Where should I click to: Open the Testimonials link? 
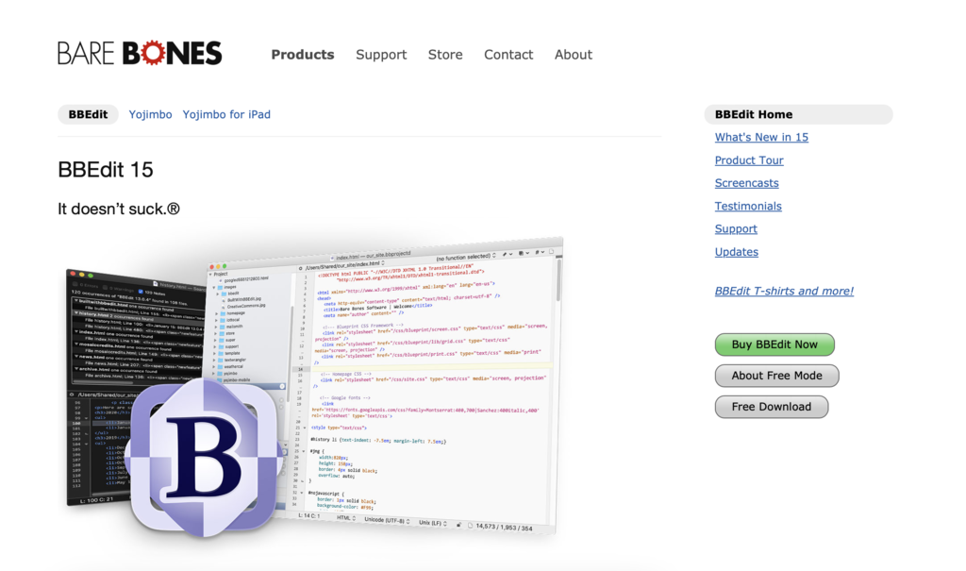pyautogui.click(x=748, y=206)
